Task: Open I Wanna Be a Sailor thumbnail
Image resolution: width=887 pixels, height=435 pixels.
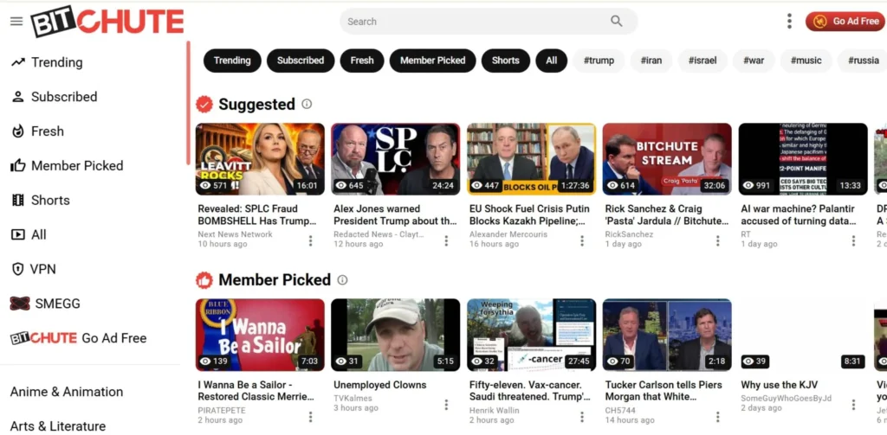Action: (260, 335)
